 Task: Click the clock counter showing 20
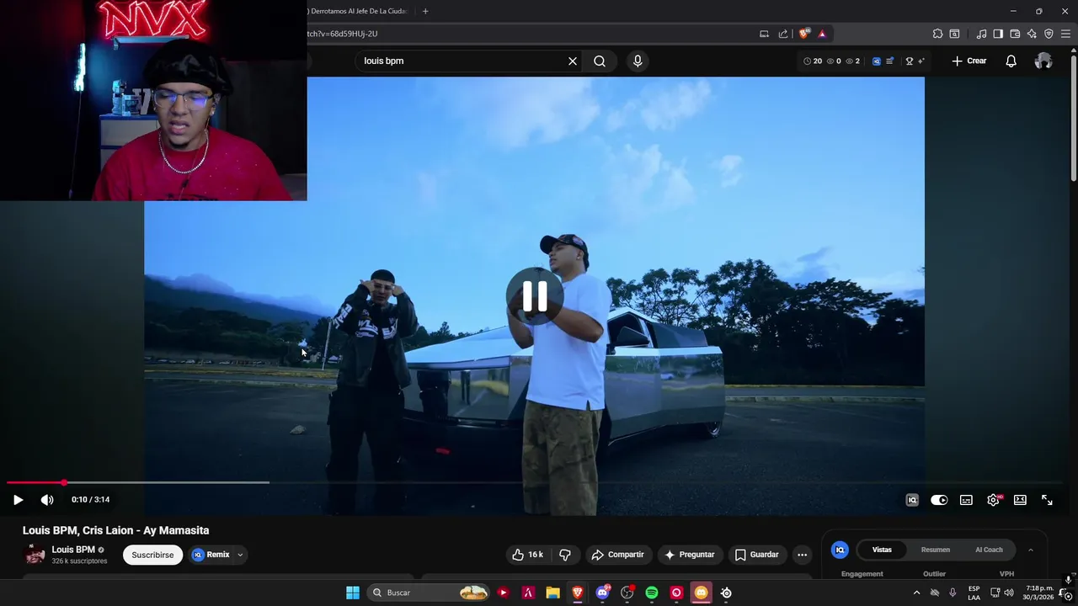pos(813,61)
